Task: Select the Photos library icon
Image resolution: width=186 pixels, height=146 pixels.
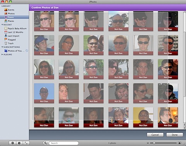Action: coord(6,14)
